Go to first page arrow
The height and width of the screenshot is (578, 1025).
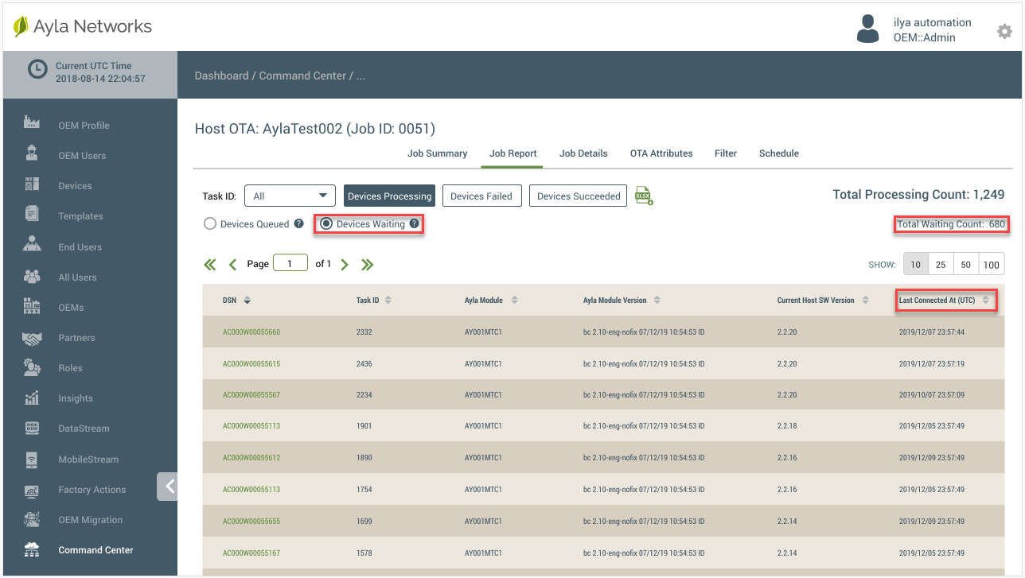tap(210, 265)
